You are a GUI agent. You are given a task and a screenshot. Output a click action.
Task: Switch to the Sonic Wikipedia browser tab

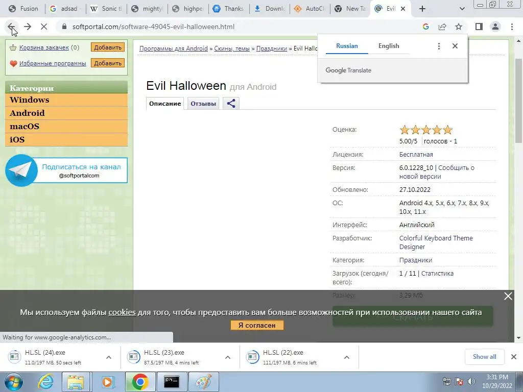[107, 9]
